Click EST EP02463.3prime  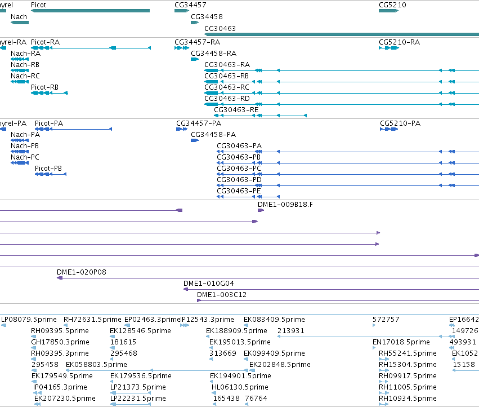[x=127, y=325]
